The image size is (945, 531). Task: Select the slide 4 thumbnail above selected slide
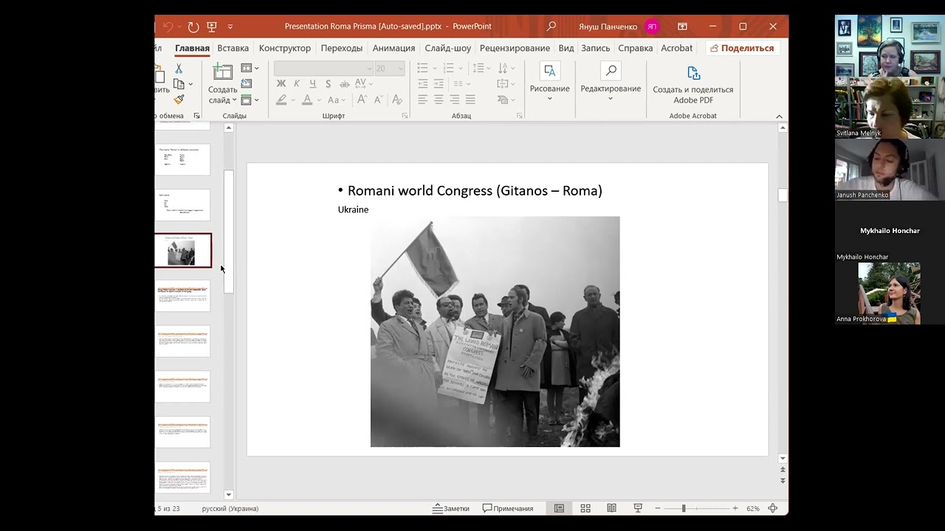point(182,205)
